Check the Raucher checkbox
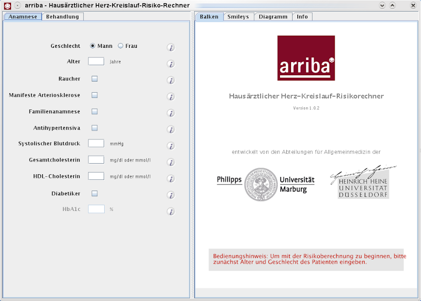This screenshot has width=421, height=301. click(95, 79)
